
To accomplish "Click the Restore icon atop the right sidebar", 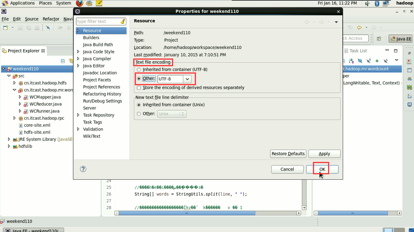I will pyautogui.click(x=409, y=53).
